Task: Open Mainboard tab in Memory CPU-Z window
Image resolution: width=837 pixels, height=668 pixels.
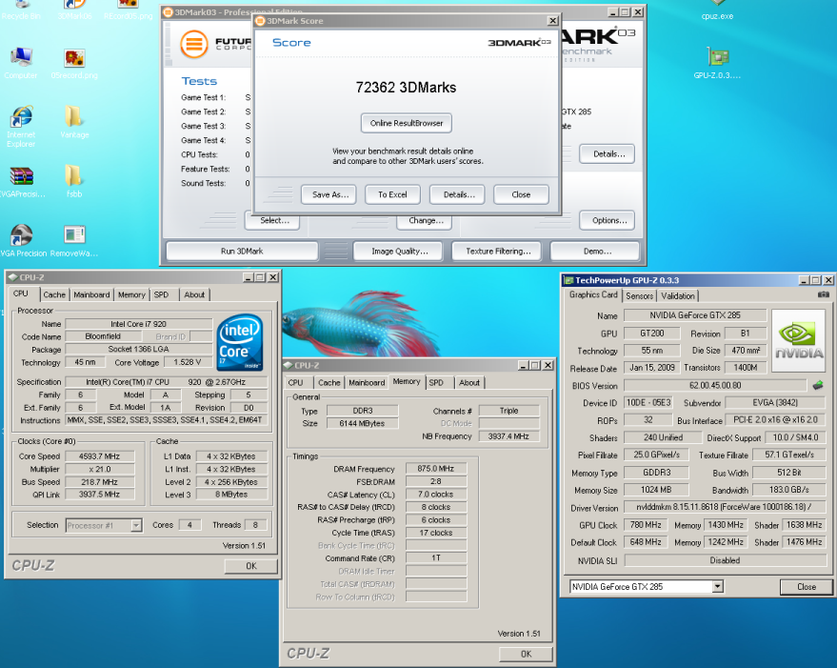Action: 367,383
